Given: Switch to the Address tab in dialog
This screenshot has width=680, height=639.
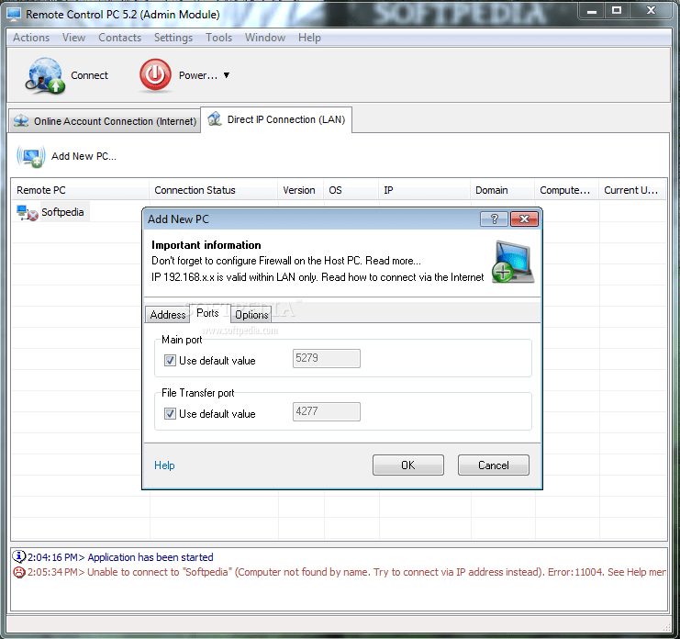Looking at the screenshot, I should pyautogui.click(x=167, y=315).
